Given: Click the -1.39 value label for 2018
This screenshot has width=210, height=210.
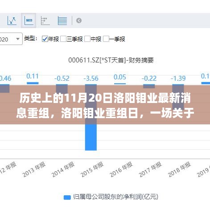Looking at the screenshot, I should point(178,78).
